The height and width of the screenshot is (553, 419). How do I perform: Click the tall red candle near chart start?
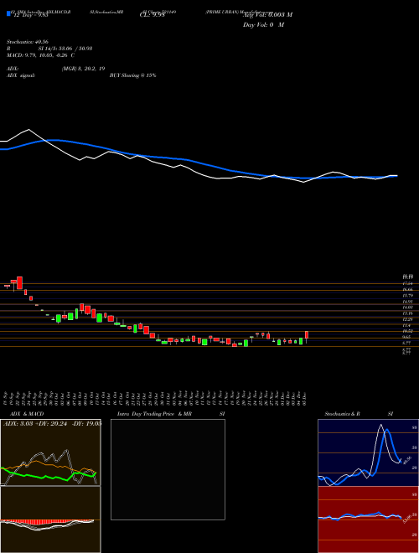pos(20,282)
